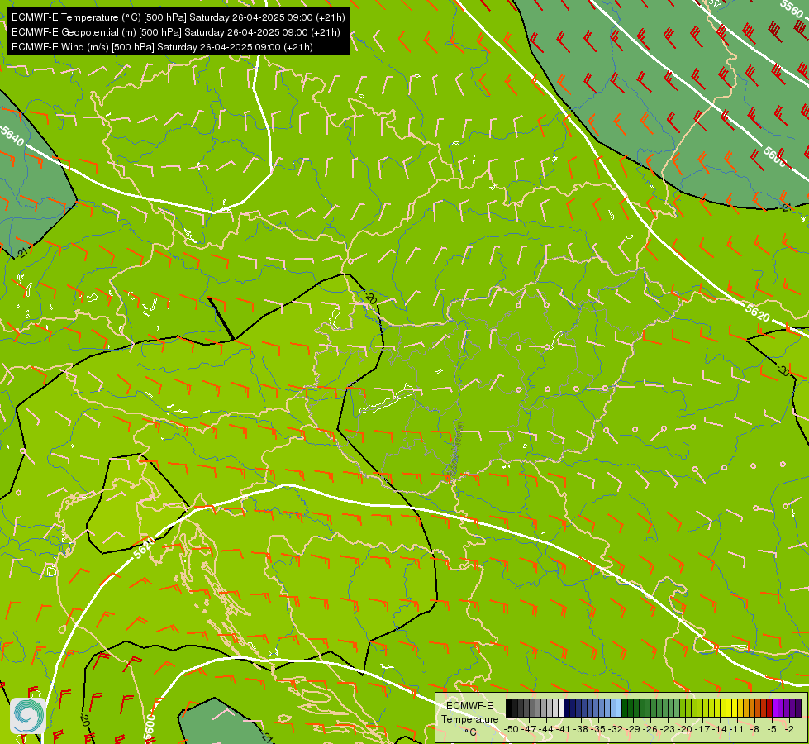The image size is (809, 744).
Task: Click the -20 tick label in the legend
Action: tap(685, 729)
